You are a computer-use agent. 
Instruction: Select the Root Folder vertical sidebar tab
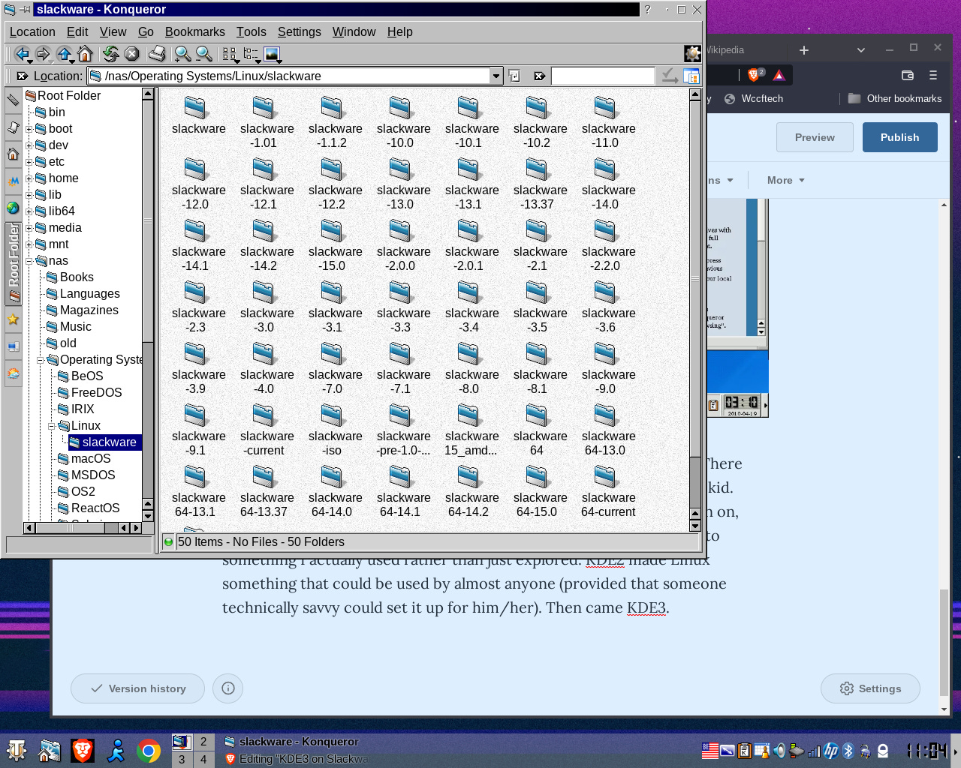[13, 263]
